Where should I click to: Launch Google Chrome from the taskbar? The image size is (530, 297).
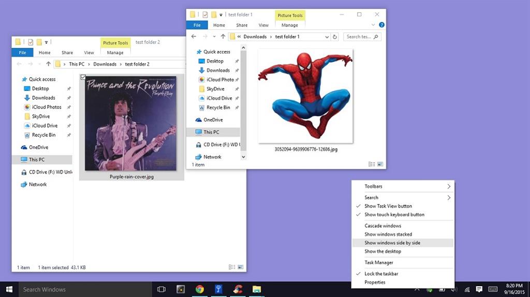[199, 289]
